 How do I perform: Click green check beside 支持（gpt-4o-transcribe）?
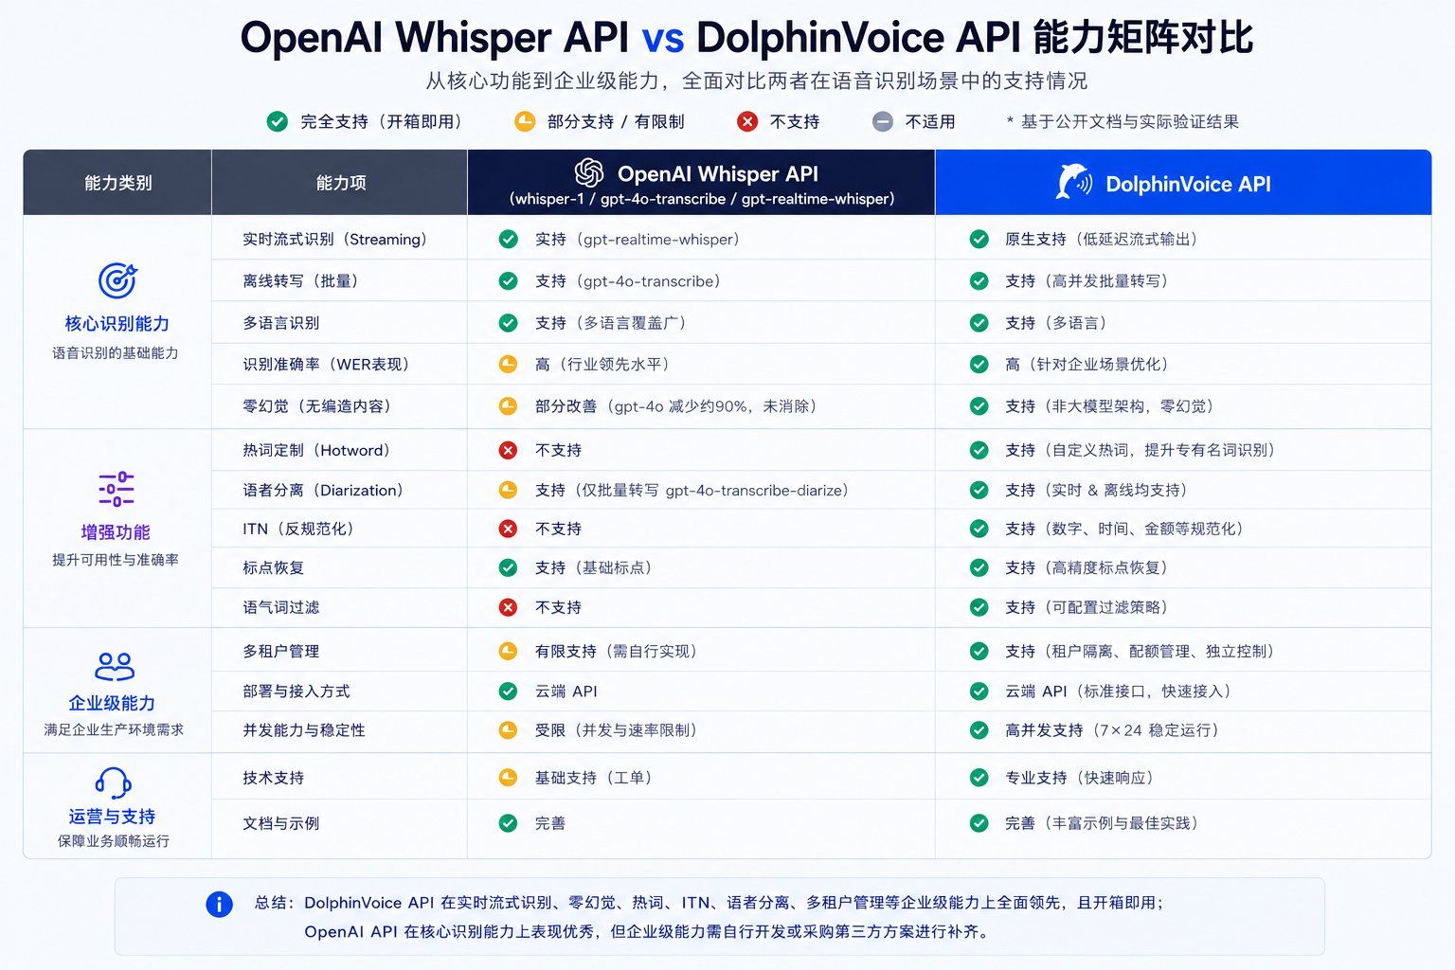tap(508, 280)
